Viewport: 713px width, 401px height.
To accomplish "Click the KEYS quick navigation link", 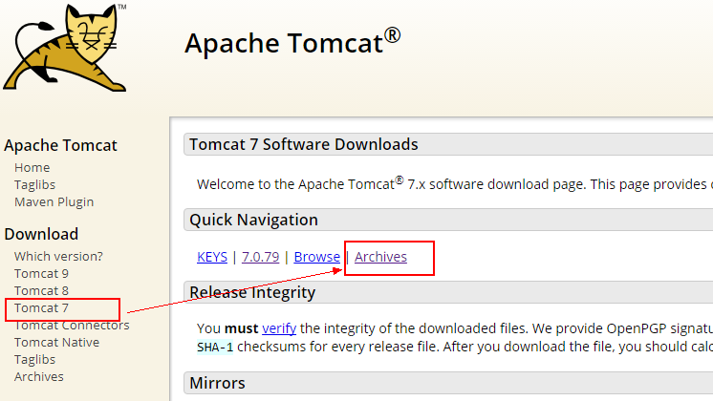I will click(x=212, y=257).
